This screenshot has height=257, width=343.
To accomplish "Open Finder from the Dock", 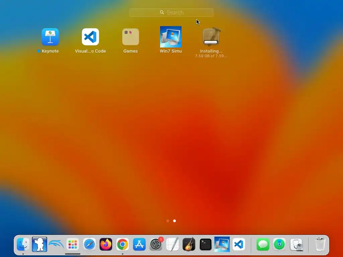I will tap(23, 244).
